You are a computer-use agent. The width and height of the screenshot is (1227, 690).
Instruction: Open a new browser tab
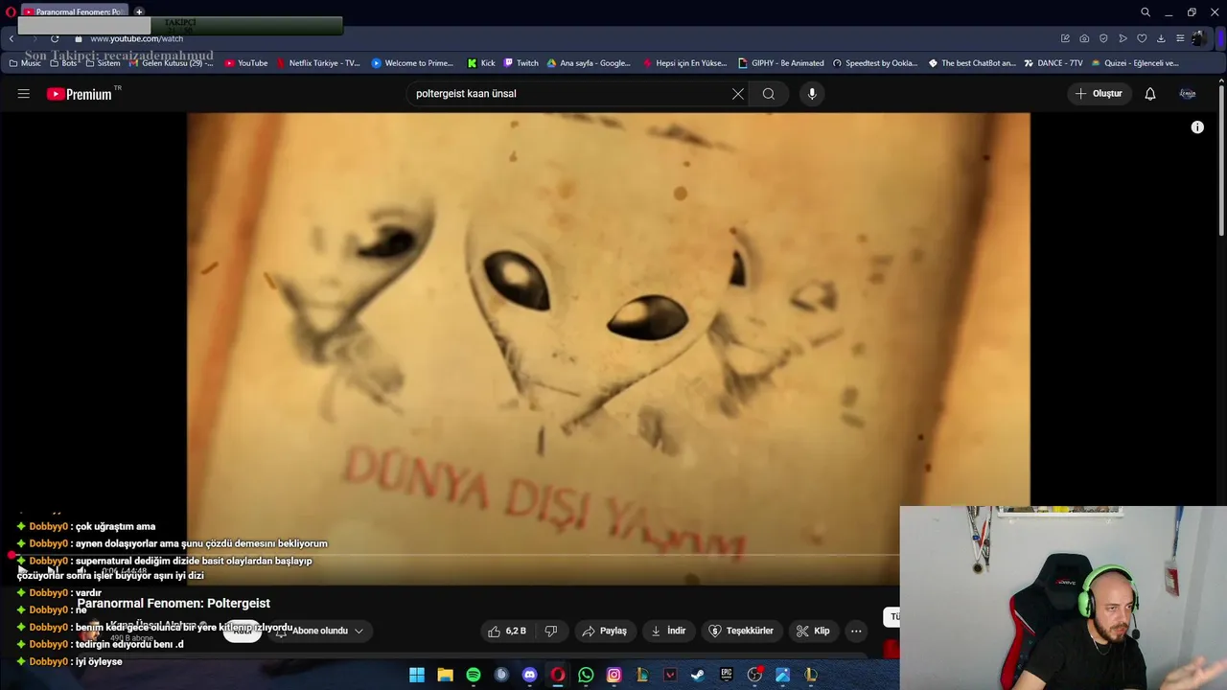click(x=139, y=12)
